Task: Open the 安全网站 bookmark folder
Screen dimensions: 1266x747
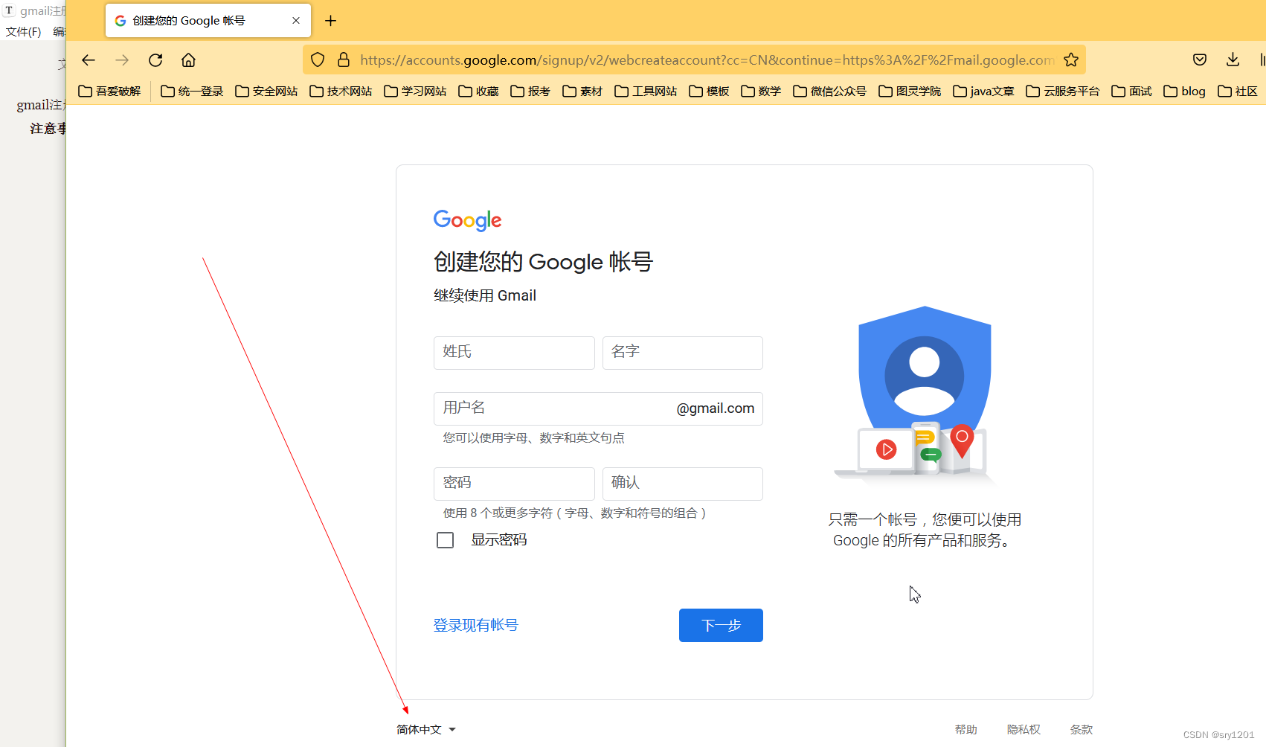Action: 266,91
